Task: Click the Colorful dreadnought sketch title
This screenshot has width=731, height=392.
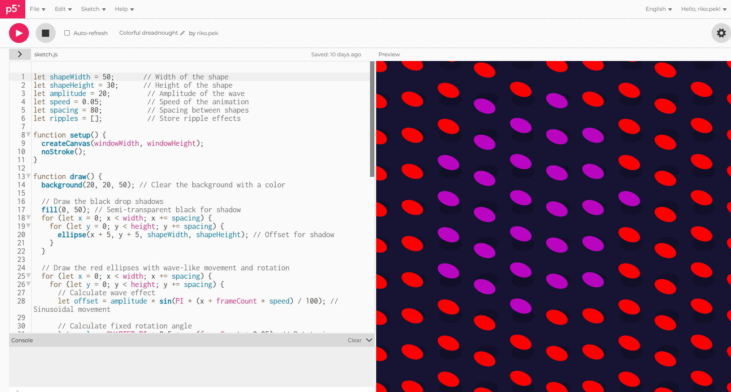Action: pos(149,33)
